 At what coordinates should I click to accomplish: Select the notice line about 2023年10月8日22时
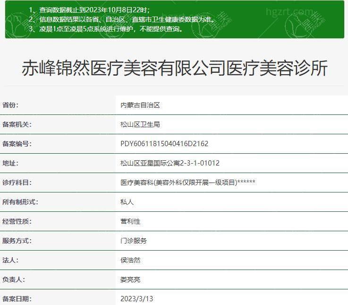(89, 10)
